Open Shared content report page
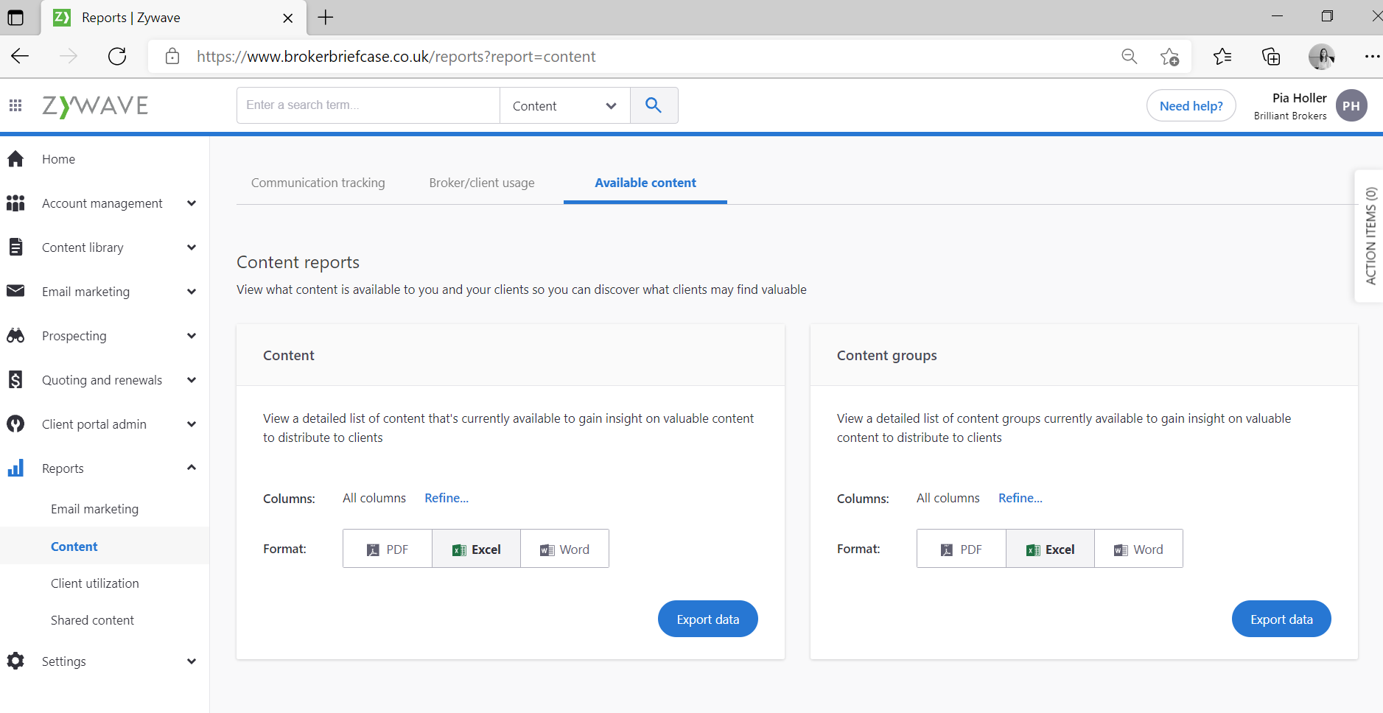The image size is (1383, 713). pyautogui.click(x=92, y=619)
